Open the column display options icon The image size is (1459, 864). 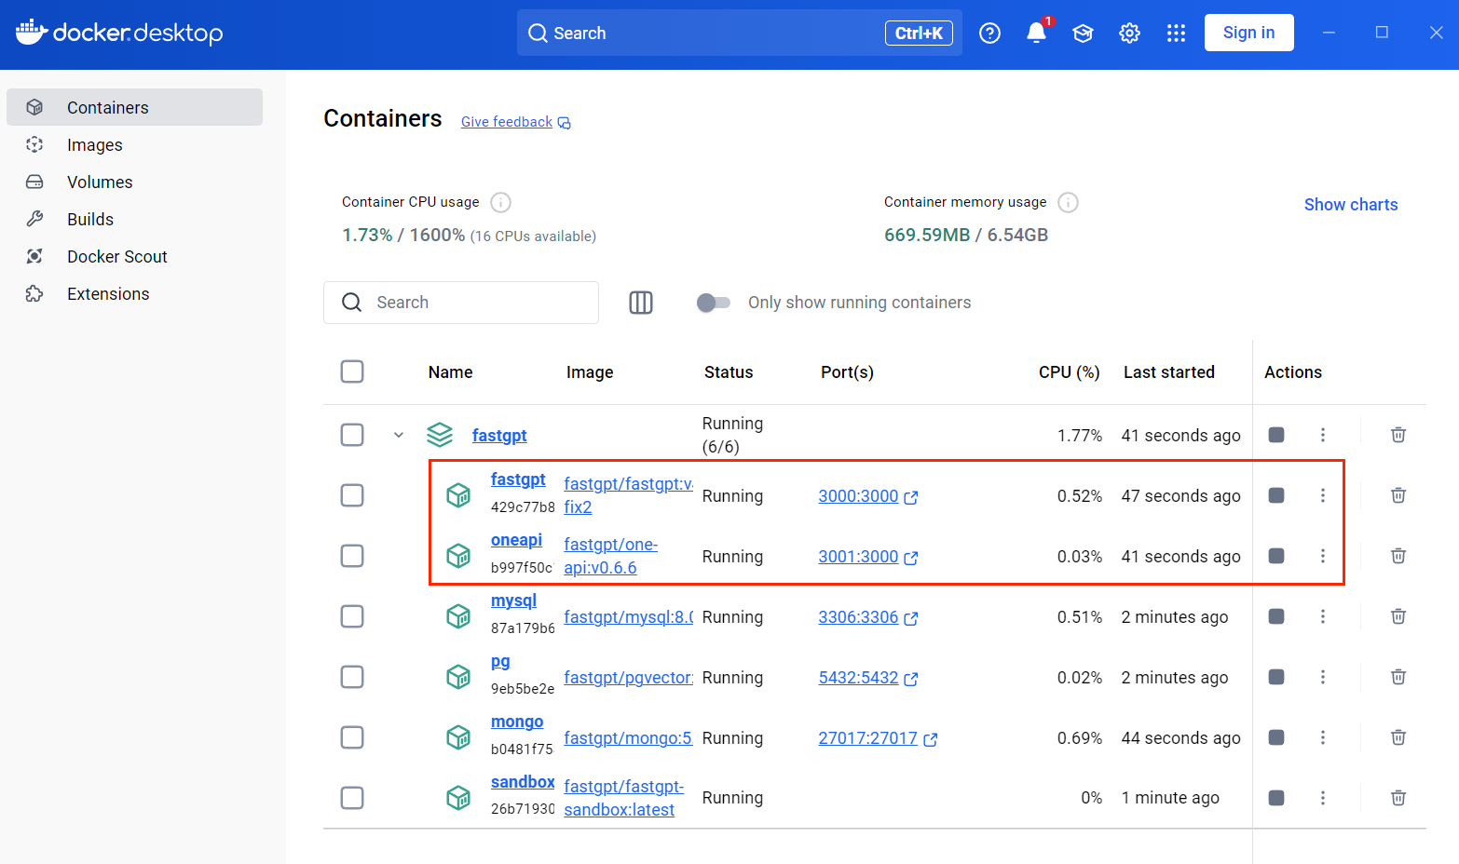click(641, 303)
